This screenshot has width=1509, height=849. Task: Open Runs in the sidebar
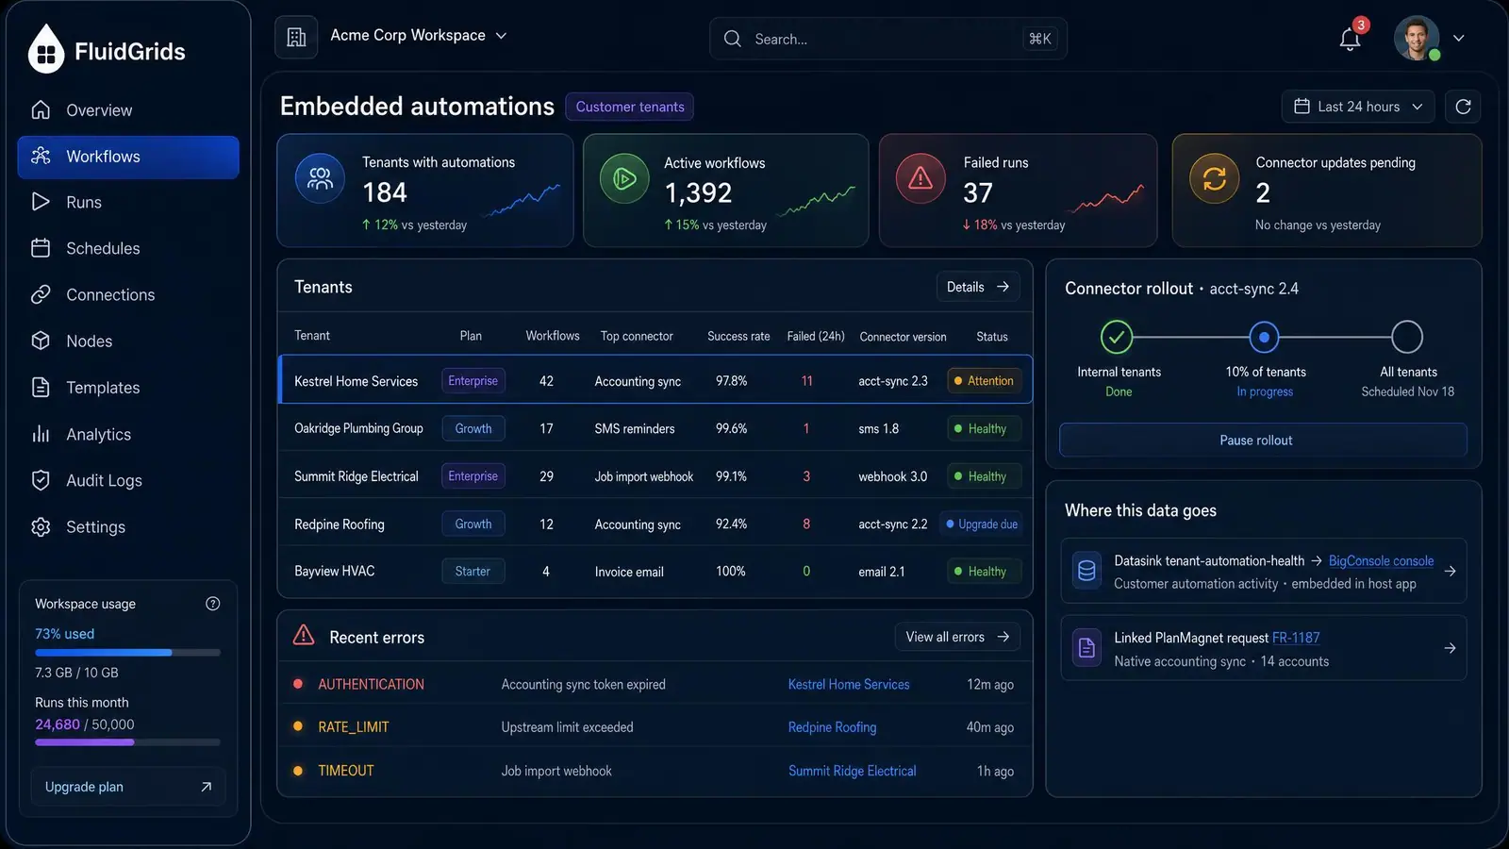click(127, 203)
